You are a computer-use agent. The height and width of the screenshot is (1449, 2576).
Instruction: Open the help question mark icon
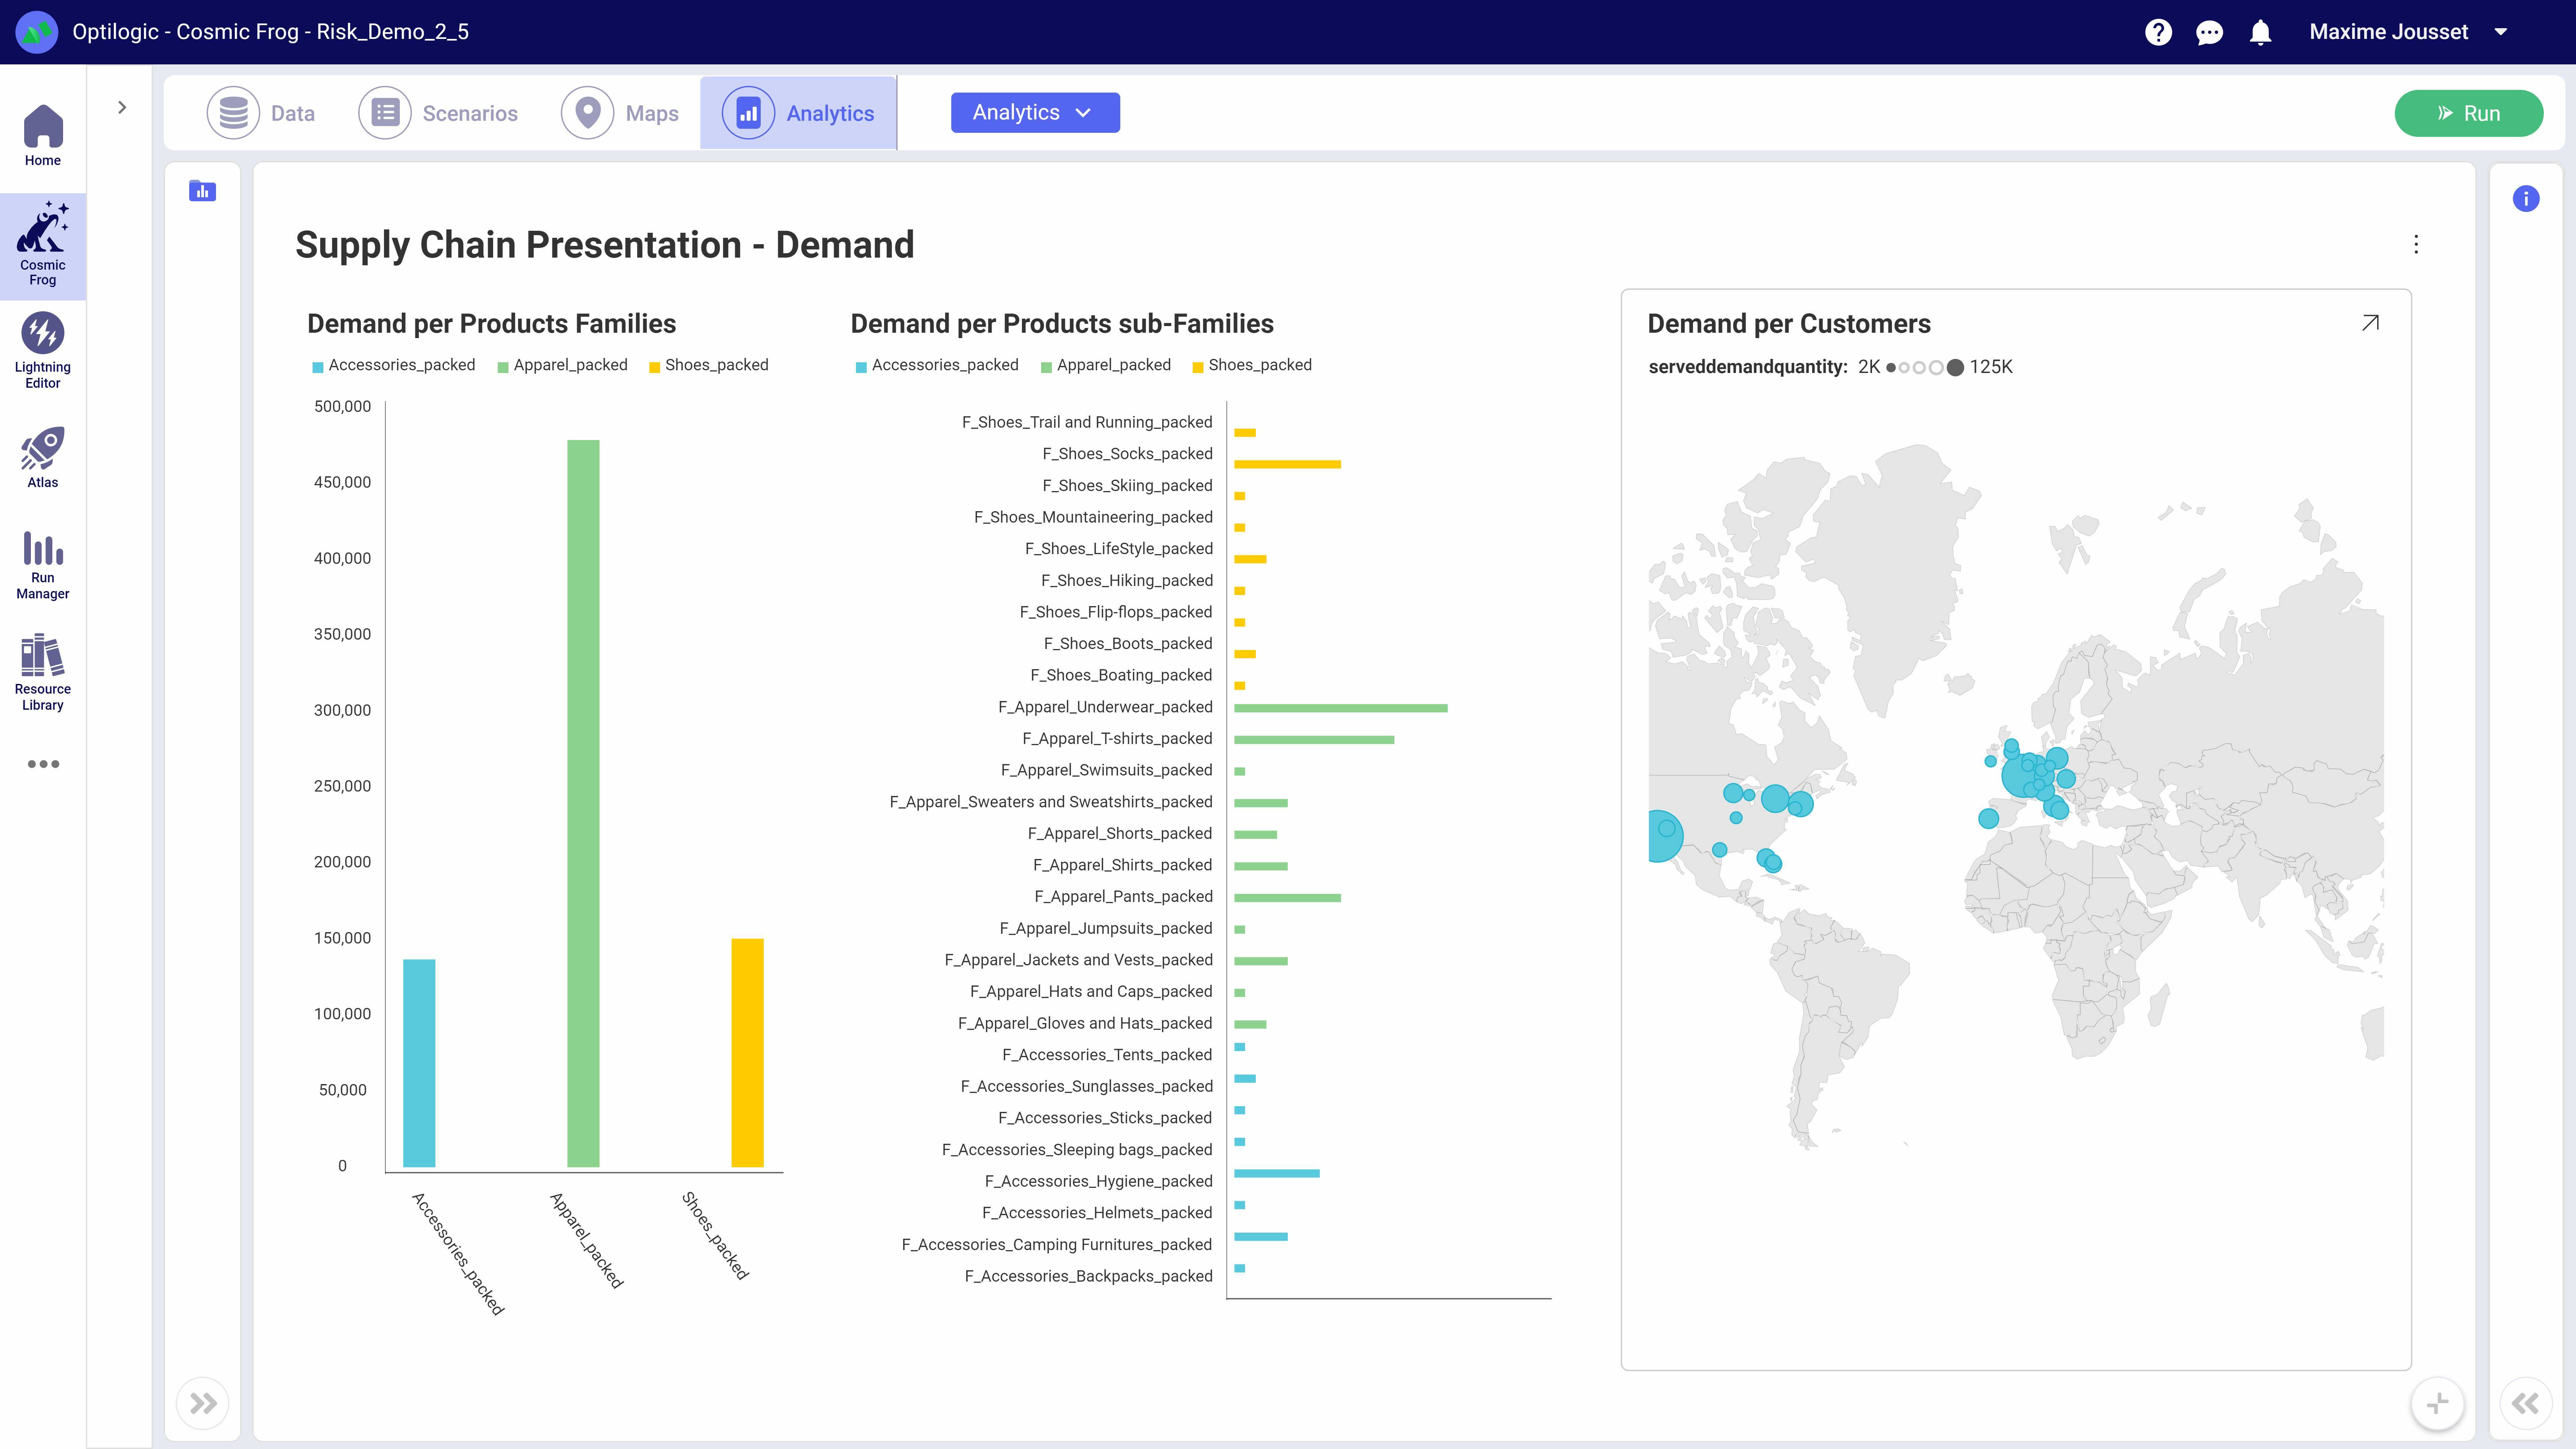pyautogui.click(x=2158, y=32)
